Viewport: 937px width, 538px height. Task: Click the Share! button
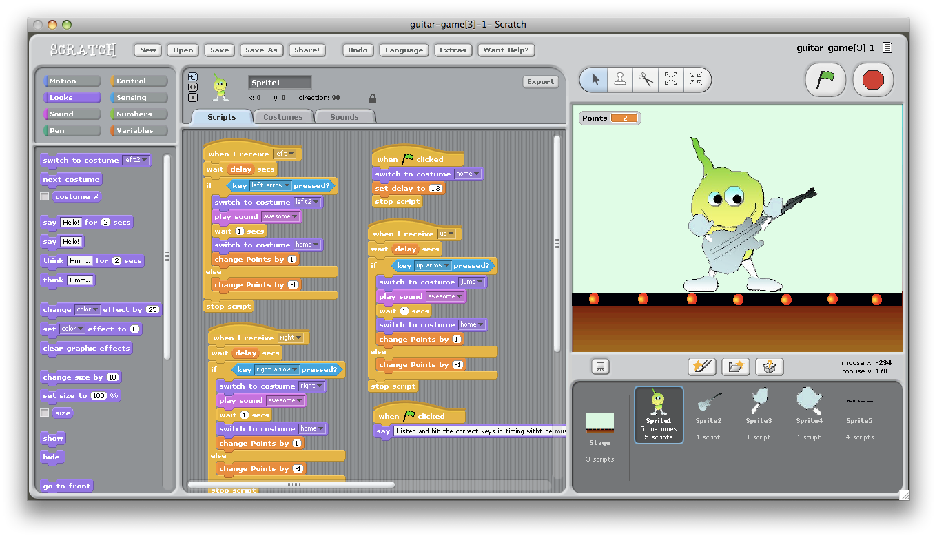(307, 50)
